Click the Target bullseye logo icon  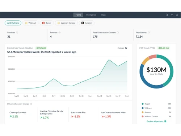43,23
